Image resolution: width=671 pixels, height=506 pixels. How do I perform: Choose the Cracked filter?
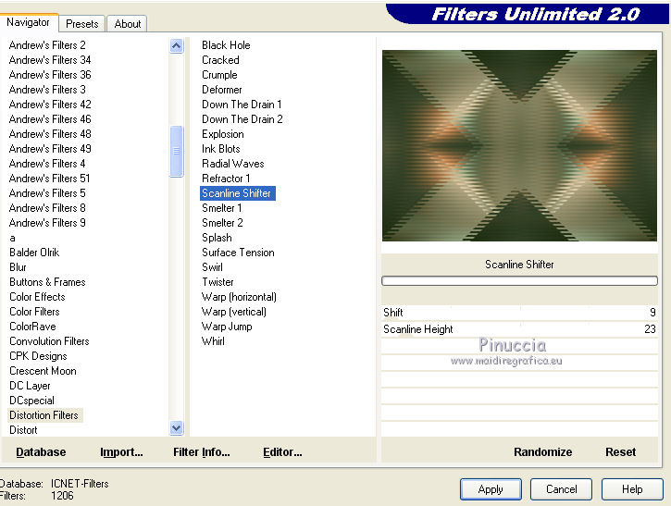click(x=220, y=60)
